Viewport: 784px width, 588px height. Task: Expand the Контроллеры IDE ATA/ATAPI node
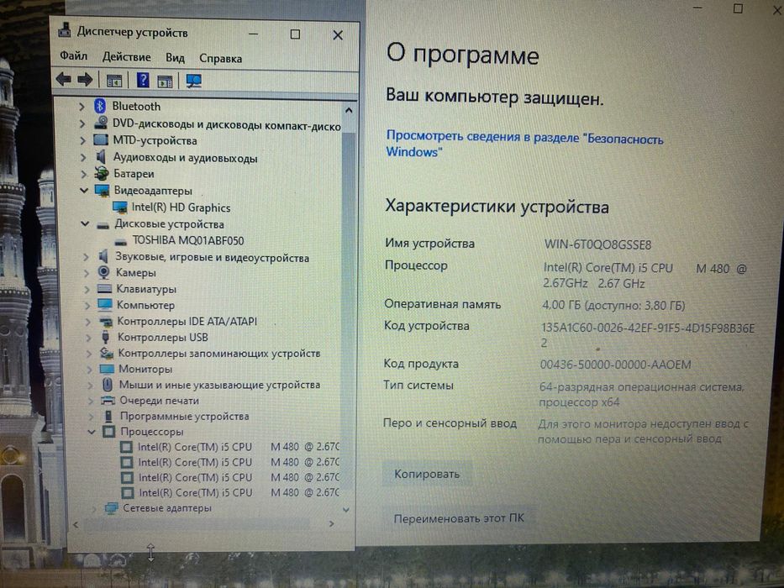point(88,322)
